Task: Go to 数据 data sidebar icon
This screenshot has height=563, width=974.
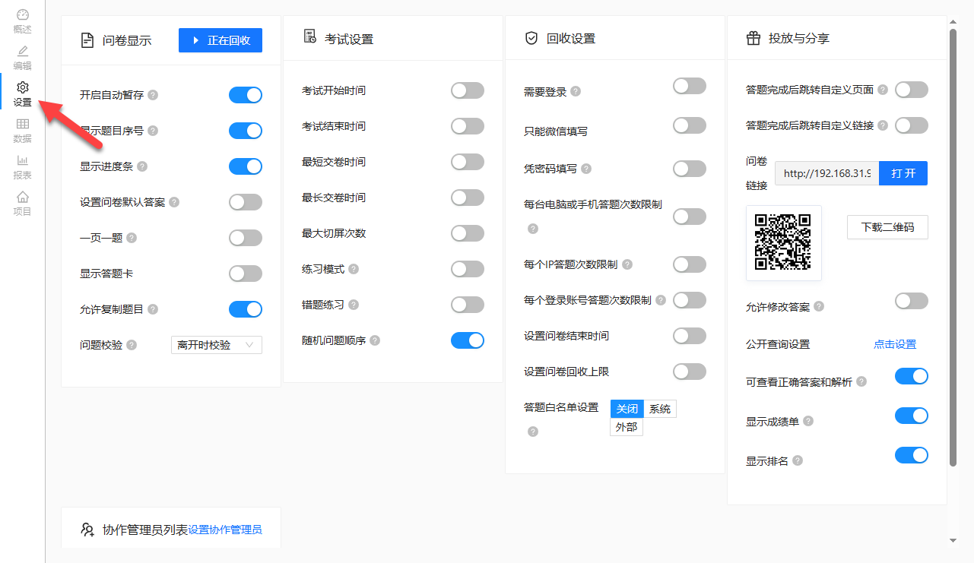Action: (23, 131)
